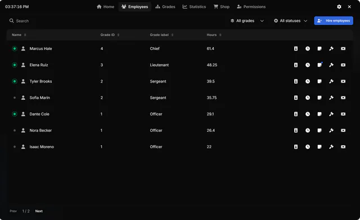
Task: Open Isaac Moreno's notes icon
Action: pyautogui.click(x=319, y=146)
